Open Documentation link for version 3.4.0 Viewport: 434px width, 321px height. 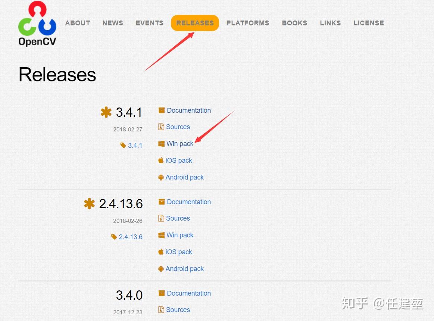tap(189, 293)
